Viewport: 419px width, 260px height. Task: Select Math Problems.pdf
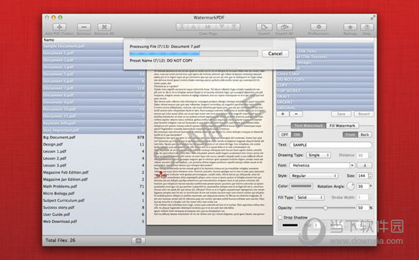[x=94, y=186]
